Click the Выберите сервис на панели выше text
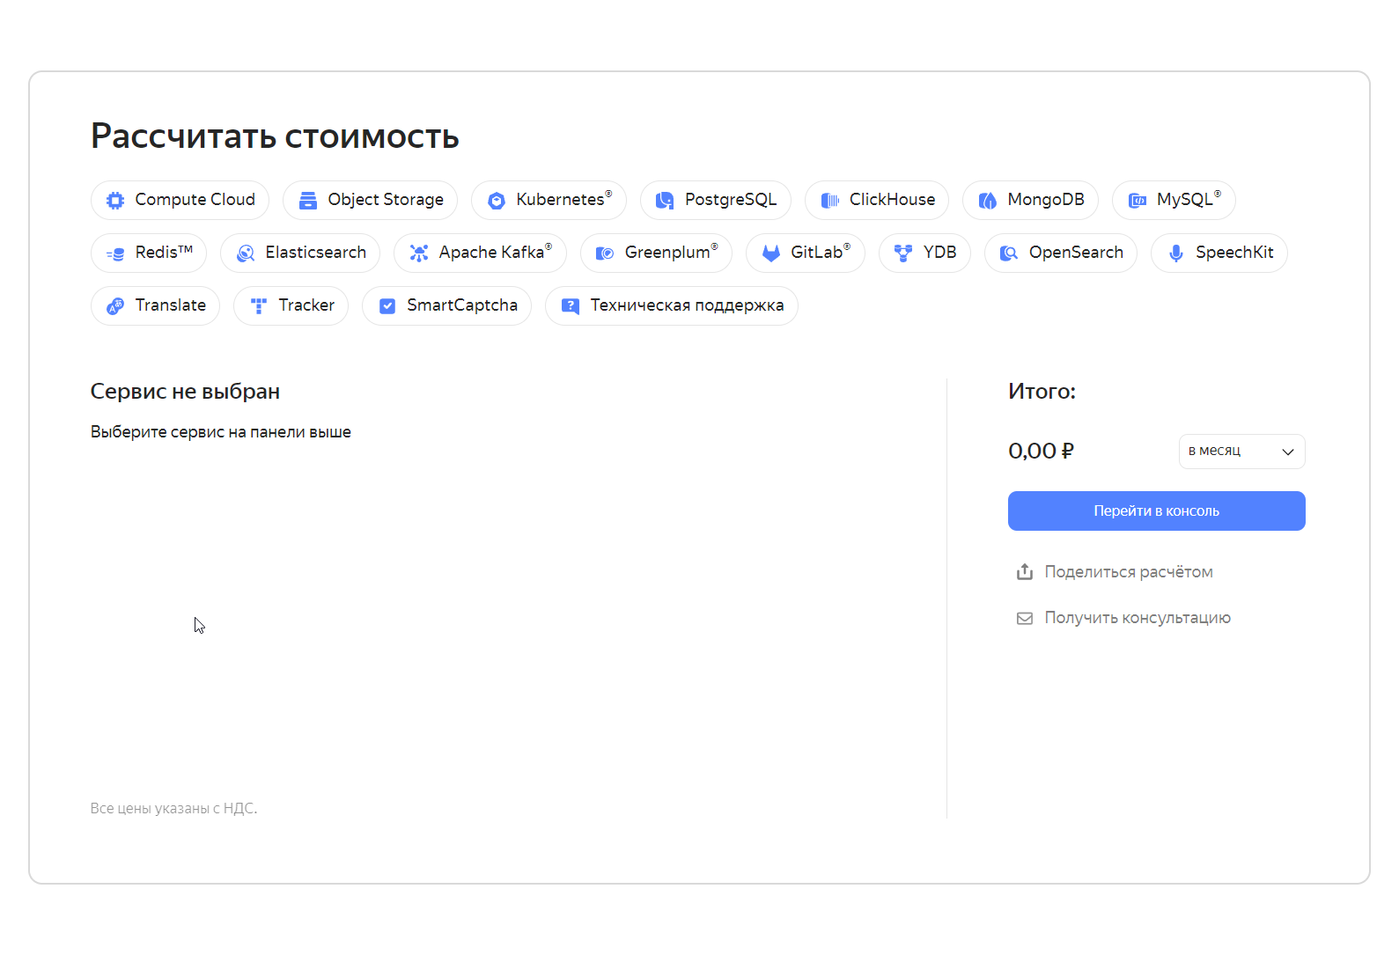The height and width of the screenshot is (955, 1399). click(220, 432)
